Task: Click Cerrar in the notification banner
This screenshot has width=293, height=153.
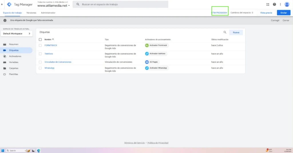Action: pyautogui.click(x=286, y=20)
